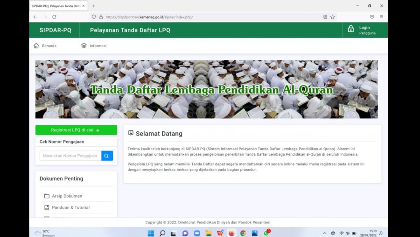
Task: Toggle reader view icon in address bar
Action: tap(325, 17)
